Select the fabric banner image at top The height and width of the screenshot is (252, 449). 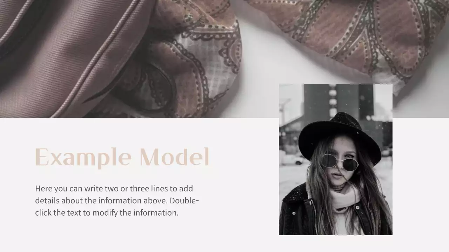(224, 59)
